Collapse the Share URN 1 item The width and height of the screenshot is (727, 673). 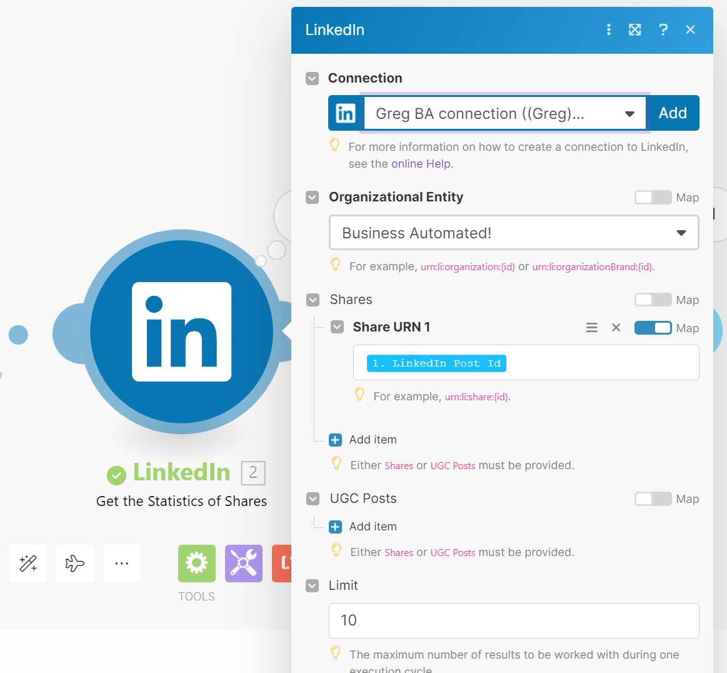[337, 328]
